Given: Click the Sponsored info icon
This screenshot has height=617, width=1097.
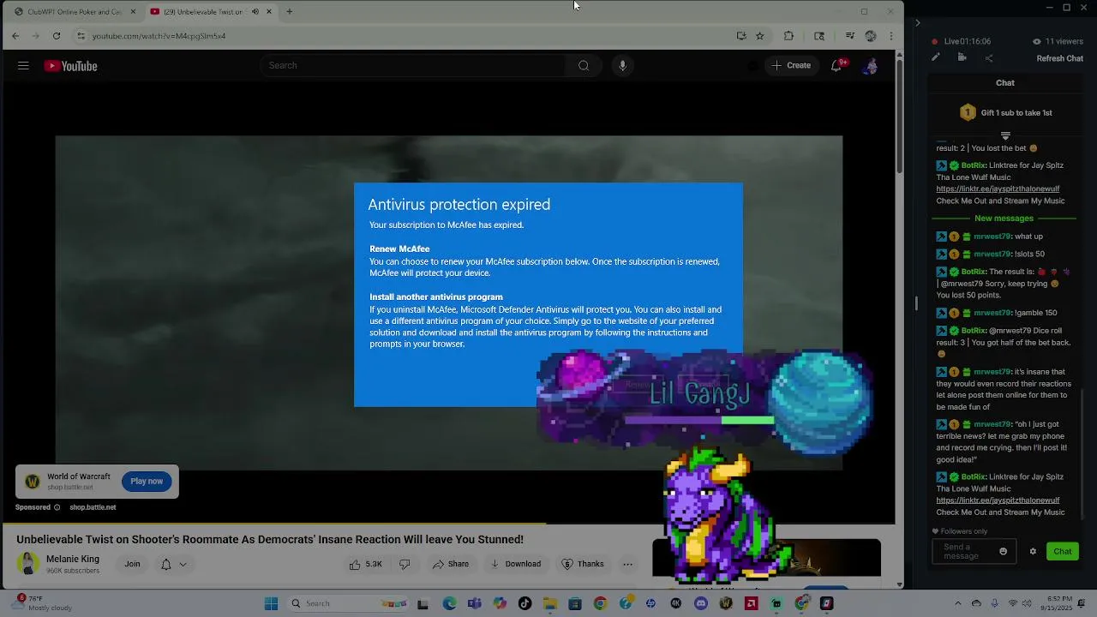Looking at the screenshot, I should coord(57,507).
